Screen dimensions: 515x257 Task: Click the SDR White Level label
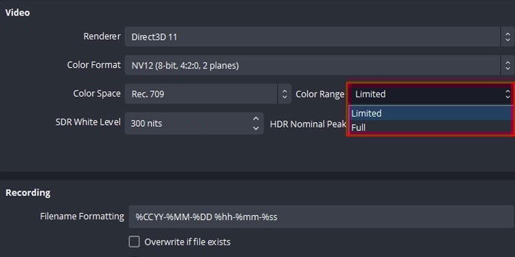click(x=88, y=122)
